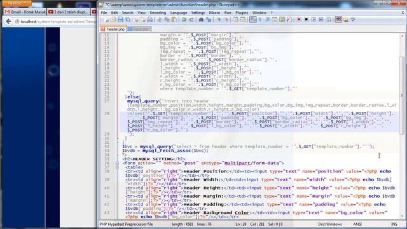Viewport: 407px width, 229px height.
Task: Open the Edit menu
Action: tap(114, 13)
